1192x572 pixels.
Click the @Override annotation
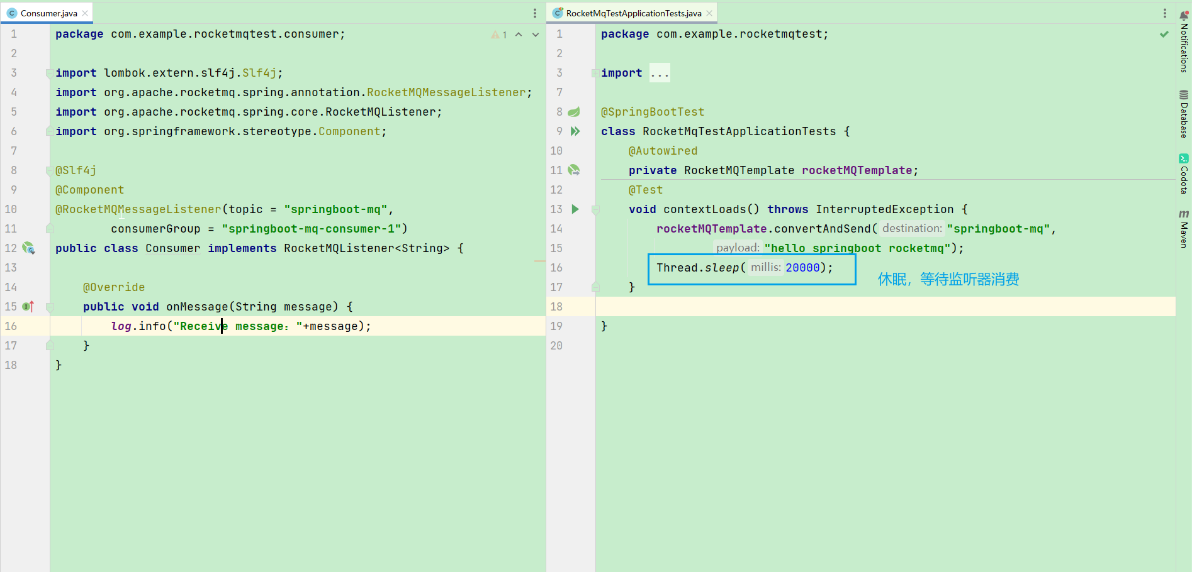point(114,287)
